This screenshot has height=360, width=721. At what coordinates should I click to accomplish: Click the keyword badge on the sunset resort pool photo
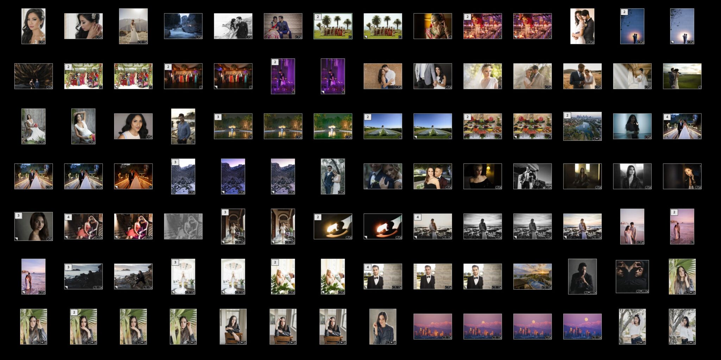click(x=544, y=288)
